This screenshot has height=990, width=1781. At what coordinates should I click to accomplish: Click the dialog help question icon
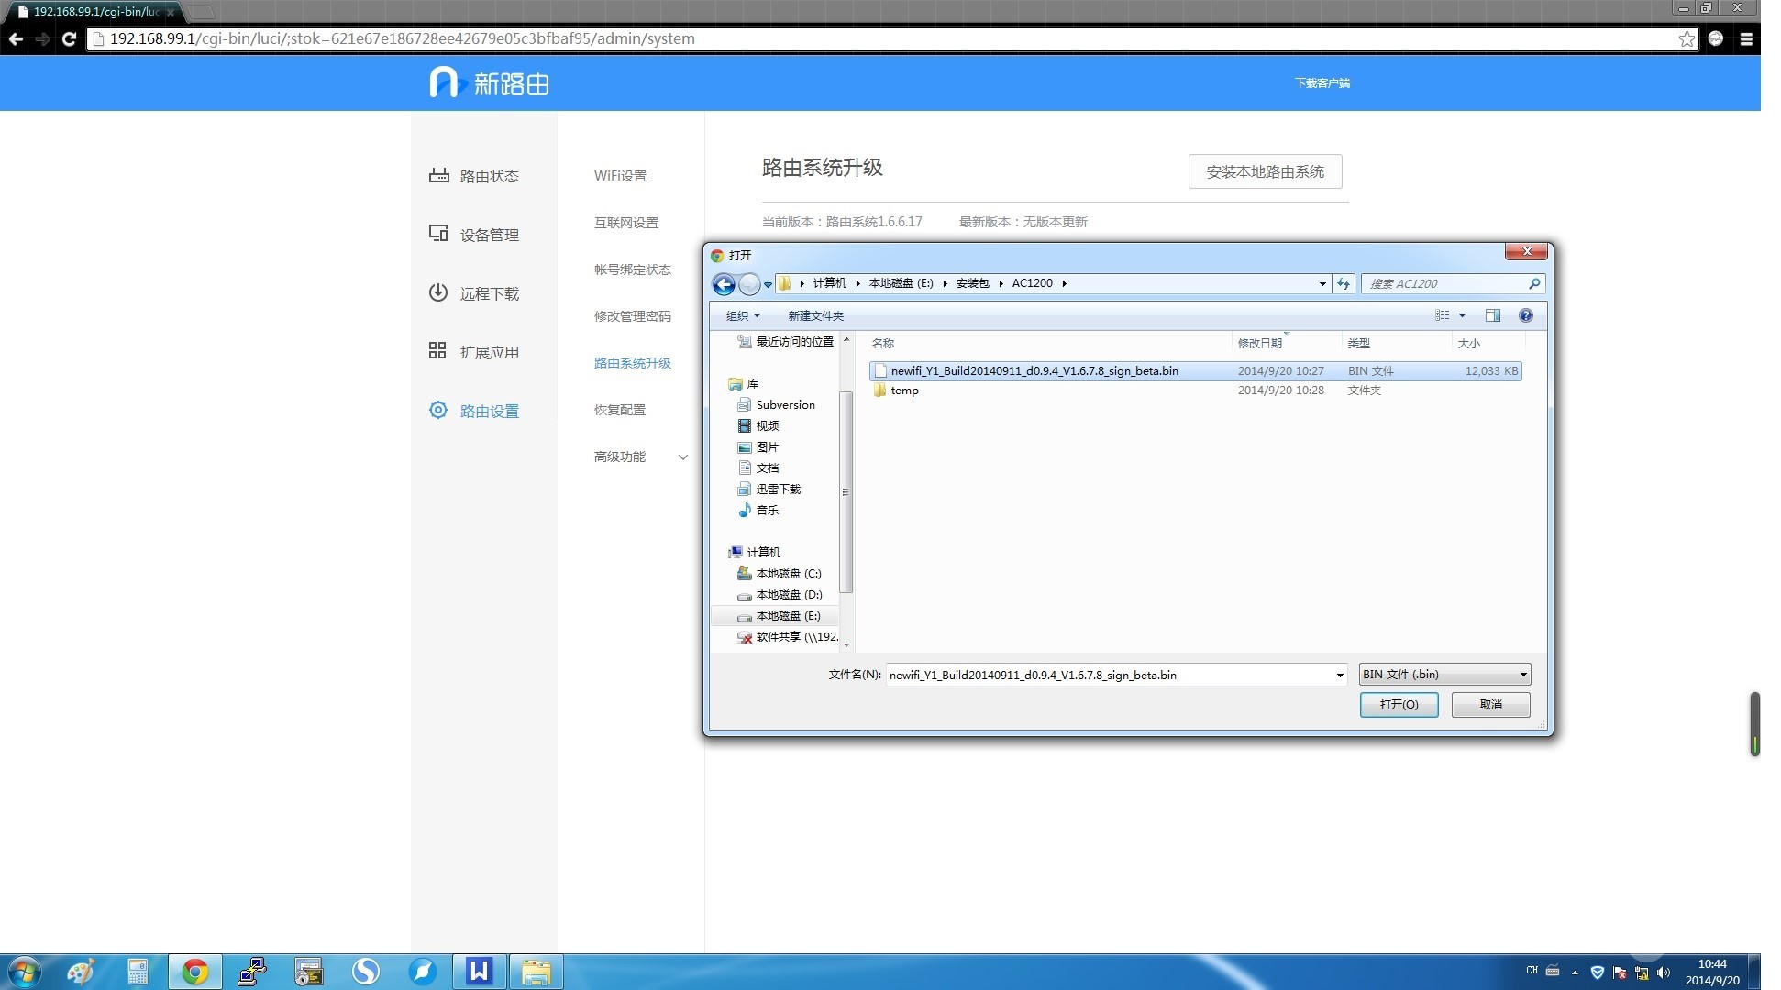pyautogui.click(x=1526, y=315)
